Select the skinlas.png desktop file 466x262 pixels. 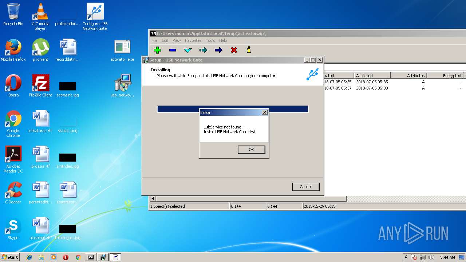[x=68, y=124]
